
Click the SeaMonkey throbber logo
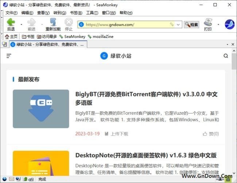[x=230, y=24]
